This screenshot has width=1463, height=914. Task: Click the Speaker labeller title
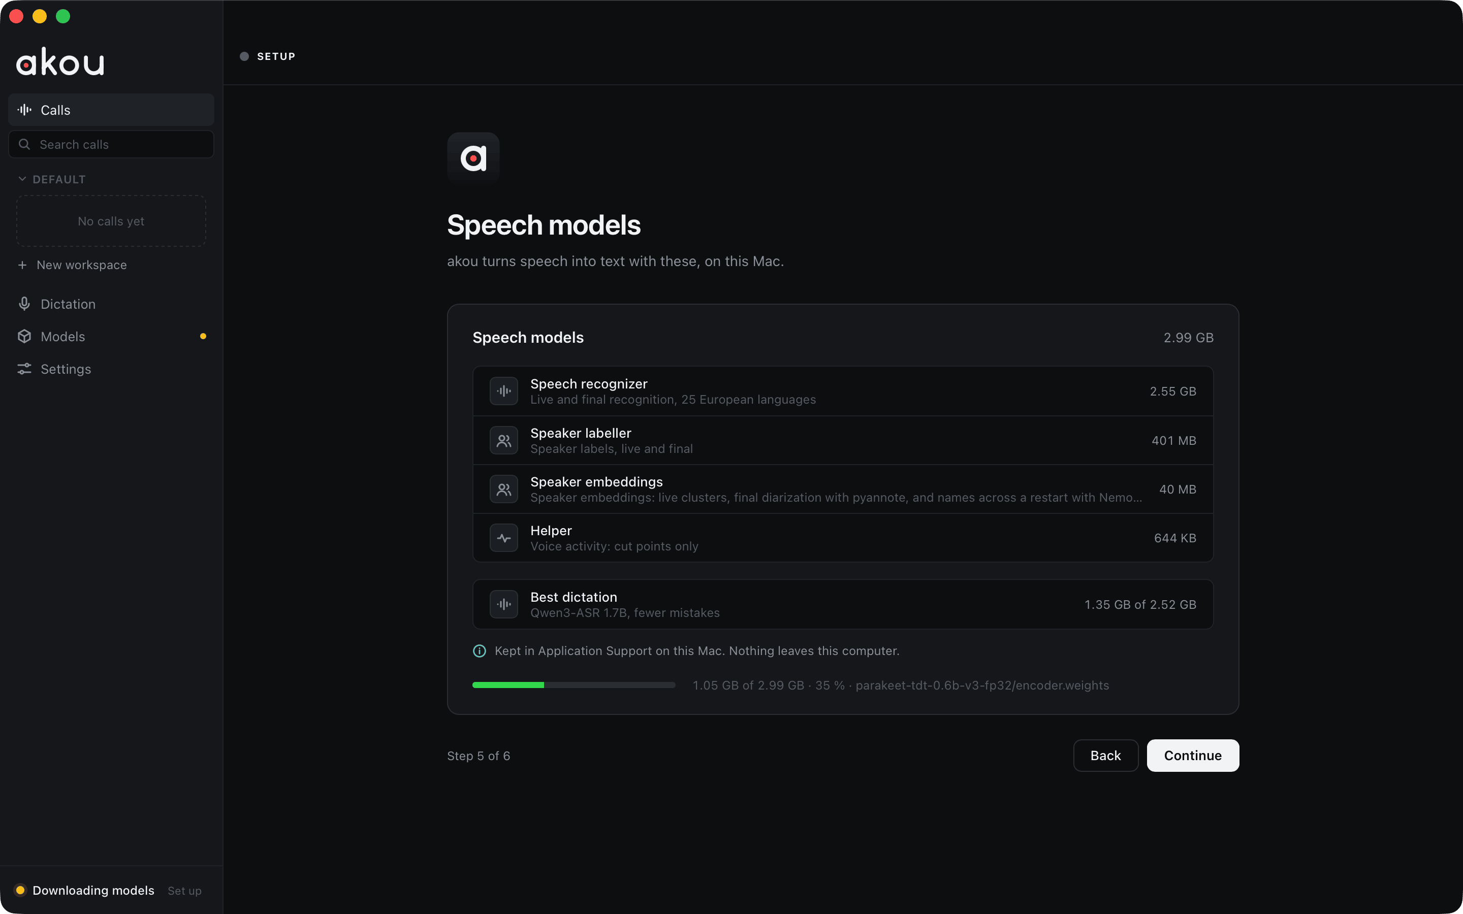pos(580,433)
